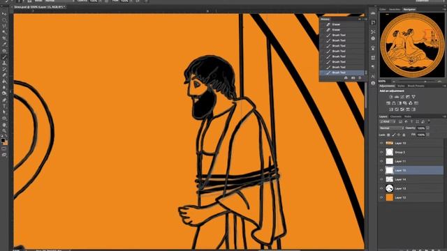Toggle lock transparent pixels
Image resolution: width=447 pixels, height=251 pixels.
[x=388, y=135]
